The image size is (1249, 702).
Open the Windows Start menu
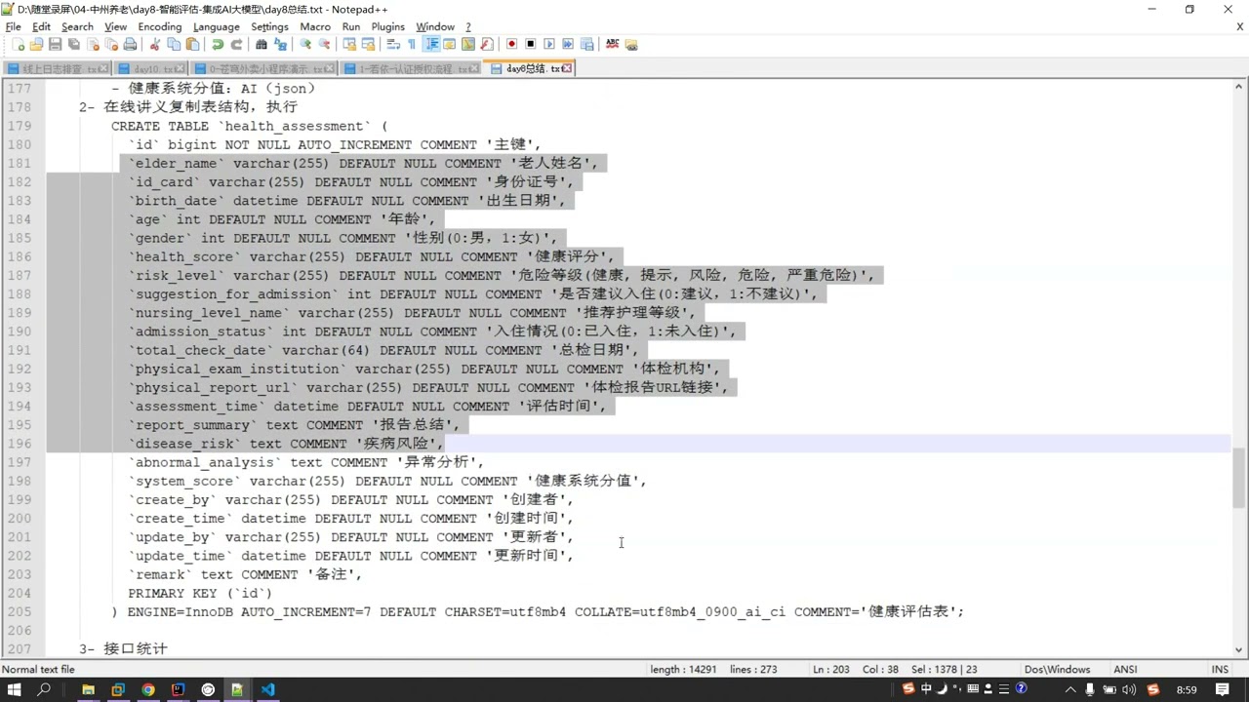(x=15, y=689)
